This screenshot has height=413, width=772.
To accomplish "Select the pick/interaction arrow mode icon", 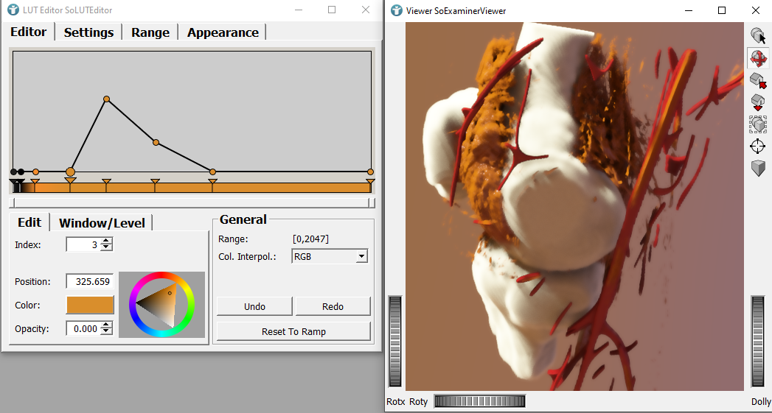I will pos(757,35).
